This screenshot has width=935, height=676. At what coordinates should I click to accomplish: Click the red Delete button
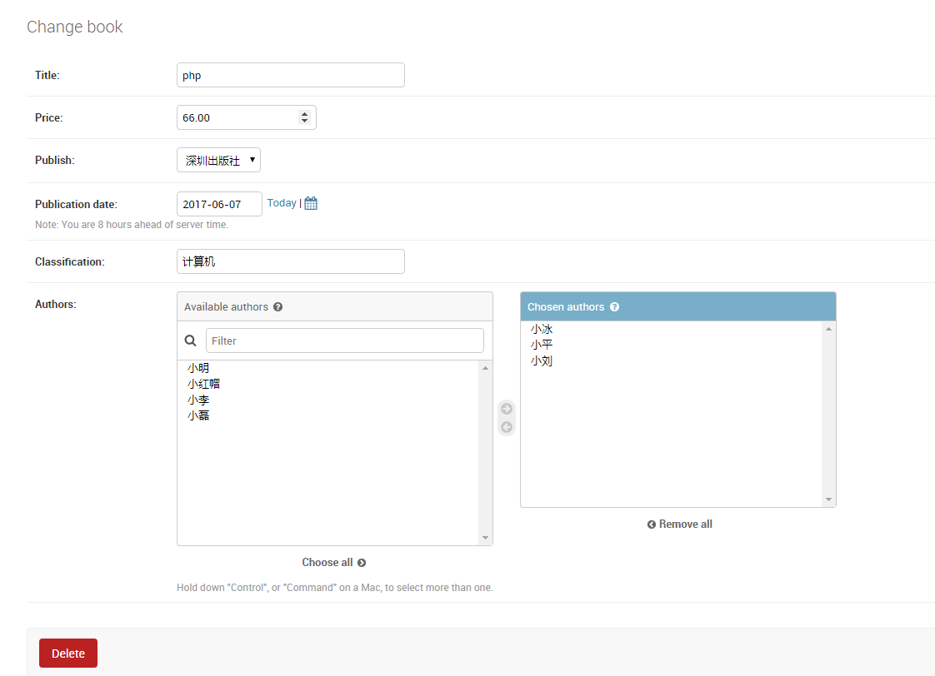pos(68,654)
